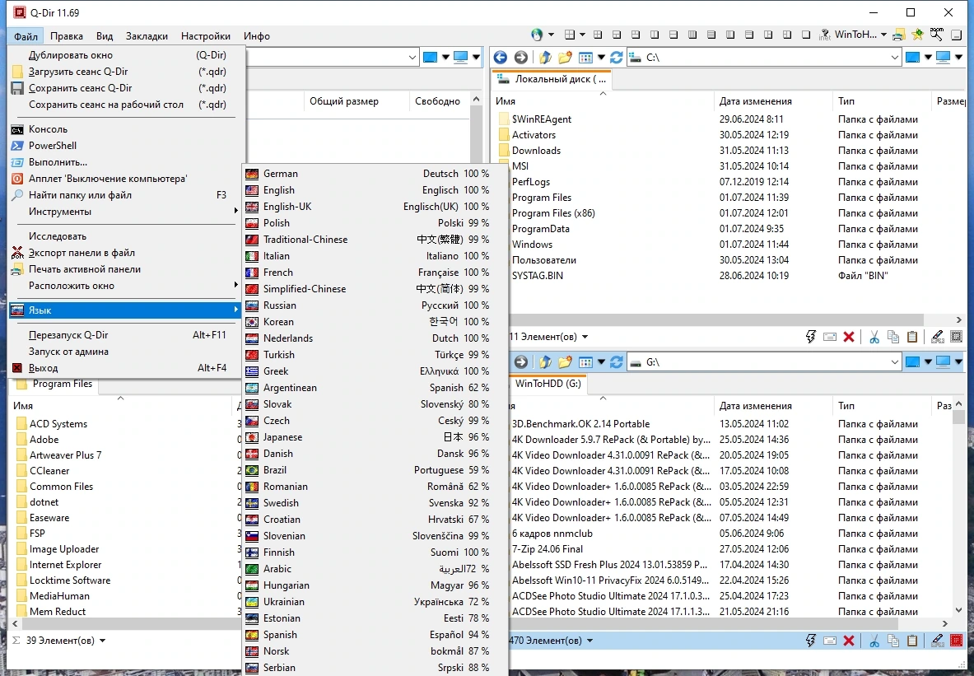Click the Forward arrow in C:\ pane
The image size is (974, 676).
coord(521,57)
